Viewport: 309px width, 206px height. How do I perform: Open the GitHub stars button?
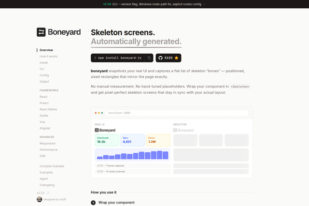pos(169,58)
